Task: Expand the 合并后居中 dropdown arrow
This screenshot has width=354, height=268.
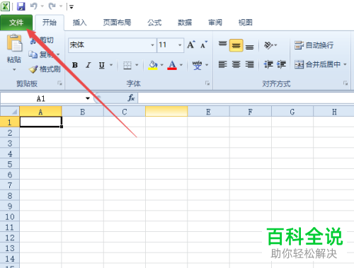Action: (x=345, y=64)
